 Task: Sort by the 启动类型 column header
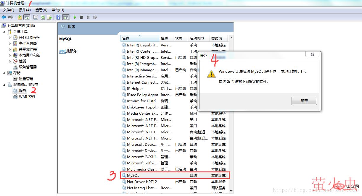[x=199, y=38]
